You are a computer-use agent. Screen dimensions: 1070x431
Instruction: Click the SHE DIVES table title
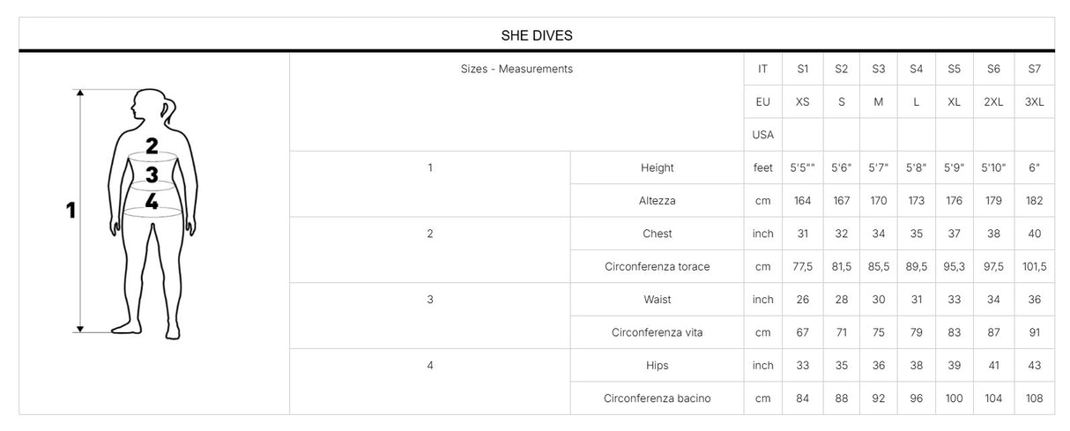pyautogui.click(x=537, y=35)
